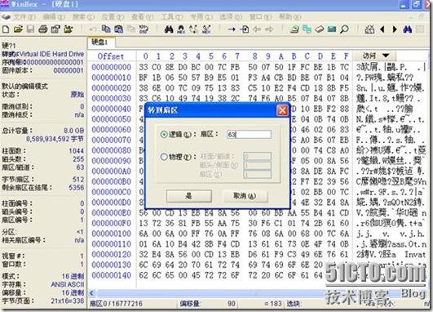Click the Print toolbar icon
Image resolution: width=433 pixels, height=312 pixels.
pos(42,29)
